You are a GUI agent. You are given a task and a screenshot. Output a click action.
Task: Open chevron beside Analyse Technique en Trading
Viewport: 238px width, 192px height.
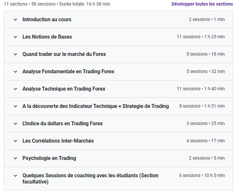pyautogui.click(x=15, y=89)
